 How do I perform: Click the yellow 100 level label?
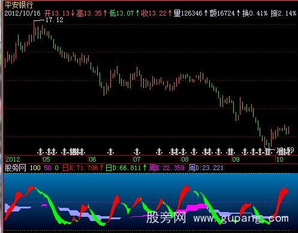coord(35,168)
